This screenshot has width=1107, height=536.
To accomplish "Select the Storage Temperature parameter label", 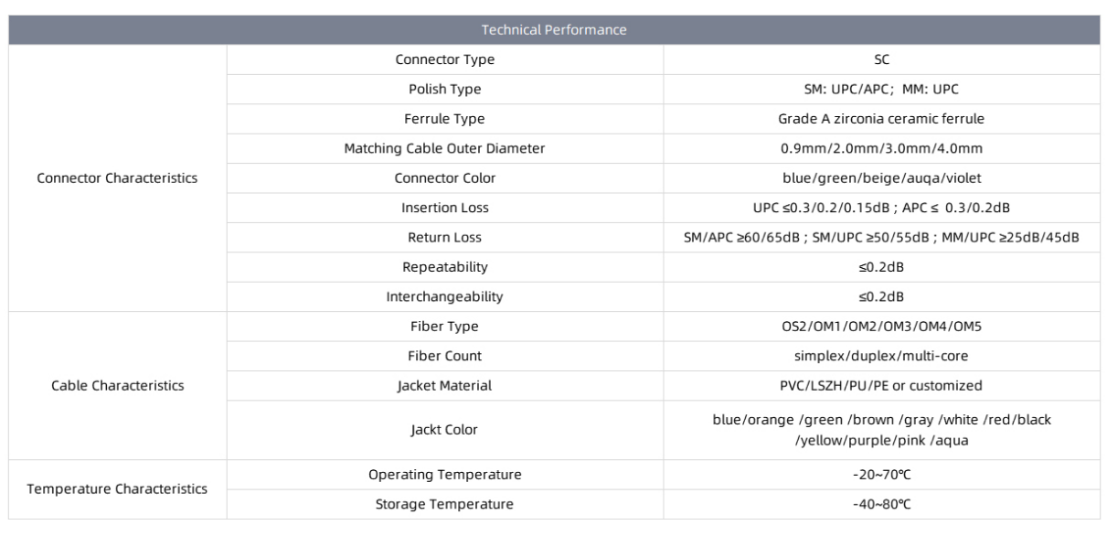I will coord(445,504).
